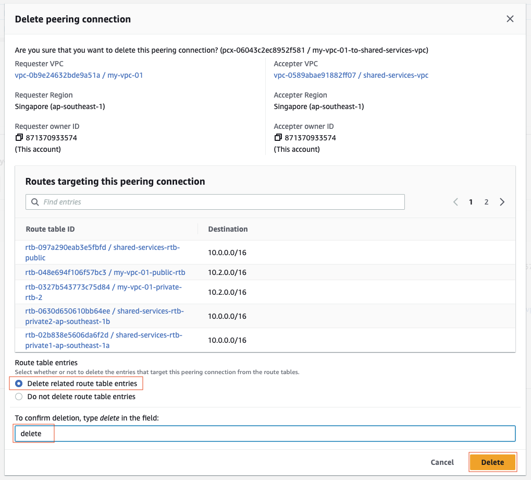Copy the Requester owner ID
Screen dimensions: 531x480
click(x=19, y=137)
